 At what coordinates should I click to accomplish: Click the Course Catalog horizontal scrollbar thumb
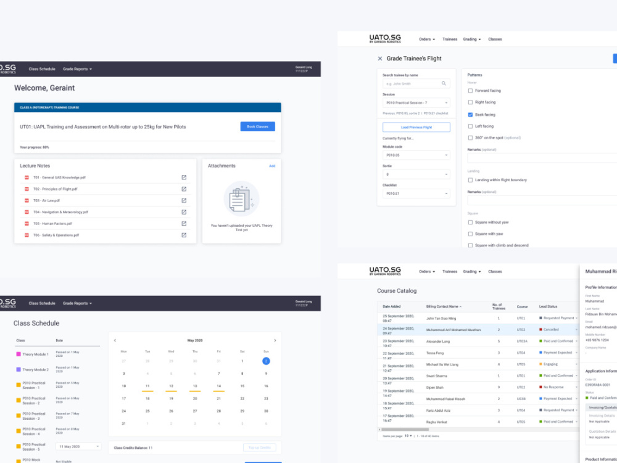click(405, 430)
